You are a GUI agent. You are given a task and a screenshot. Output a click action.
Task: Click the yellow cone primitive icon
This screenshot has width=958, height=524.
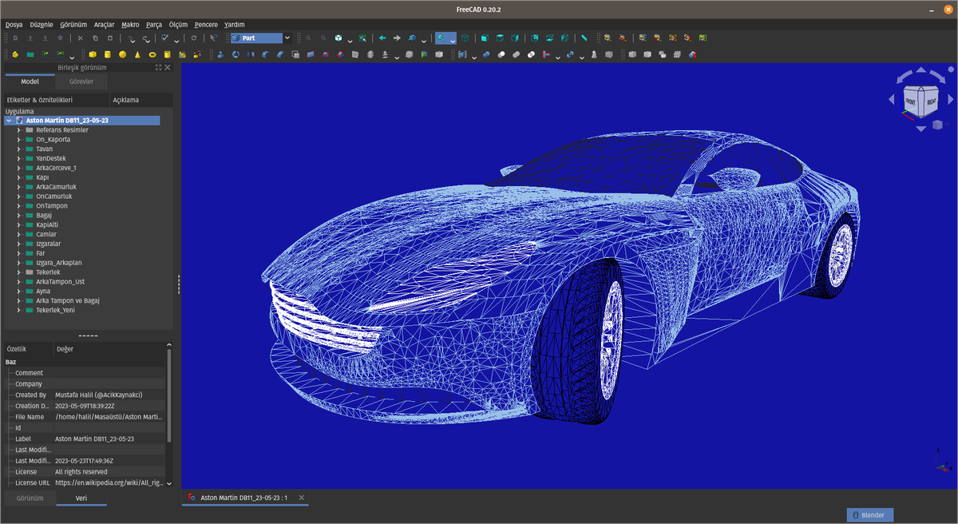pos(137,54)
